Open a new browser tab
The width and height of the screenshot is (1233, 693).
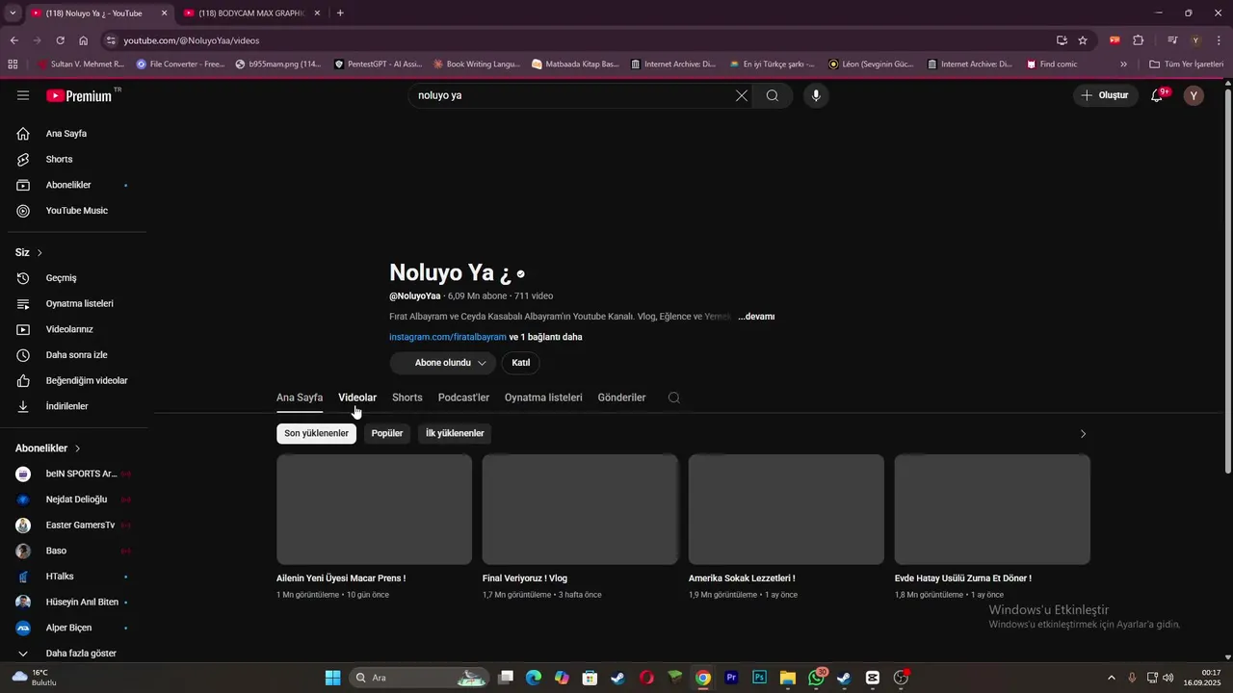pos(340,13)
